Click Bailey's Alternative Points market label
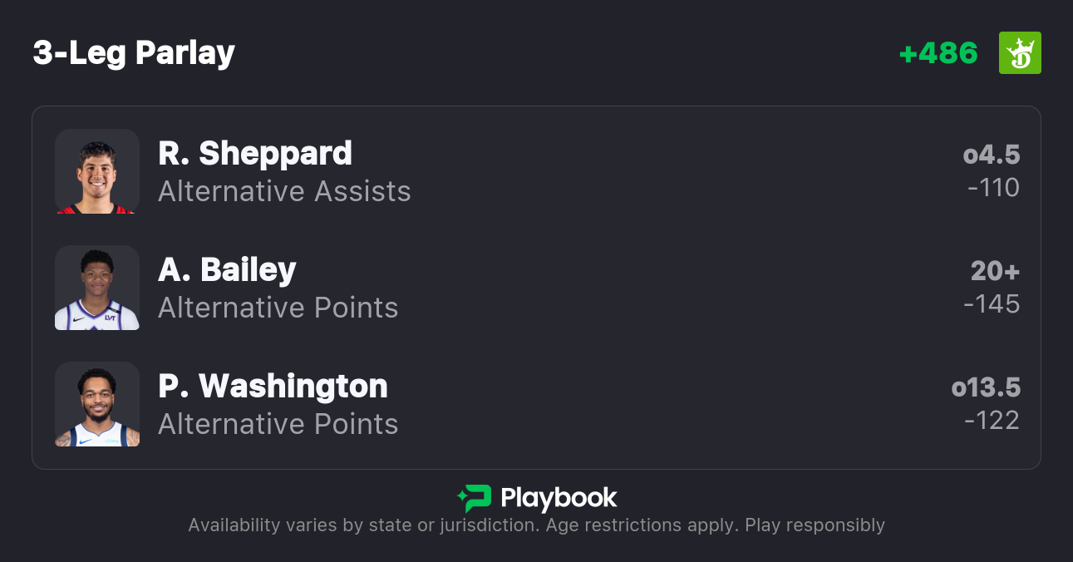Image resolution: width=1073 pixels, height=562 pixels. coord(278,308)
